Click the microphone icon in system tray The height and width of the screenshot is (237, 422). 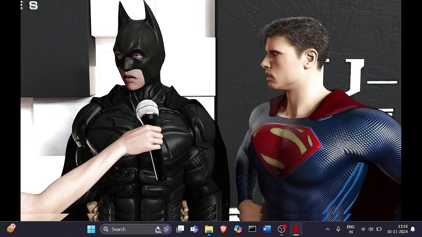pyautogui.click(x=338, y=229)
